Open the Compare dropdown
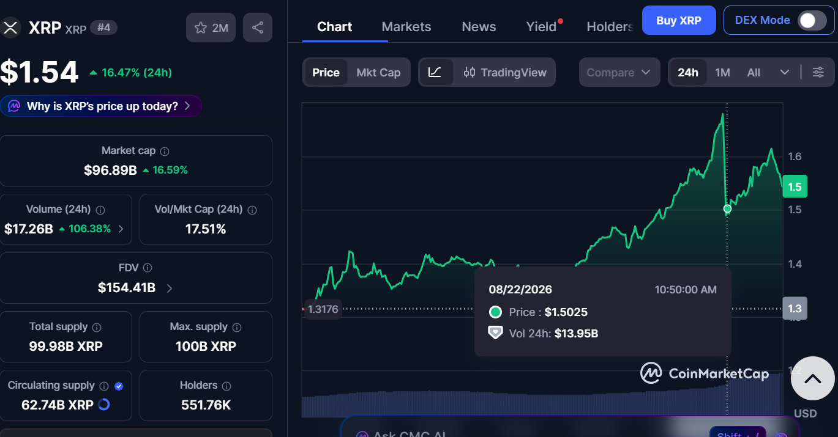This screenshot has width=838, height=437. click(619, 72)
